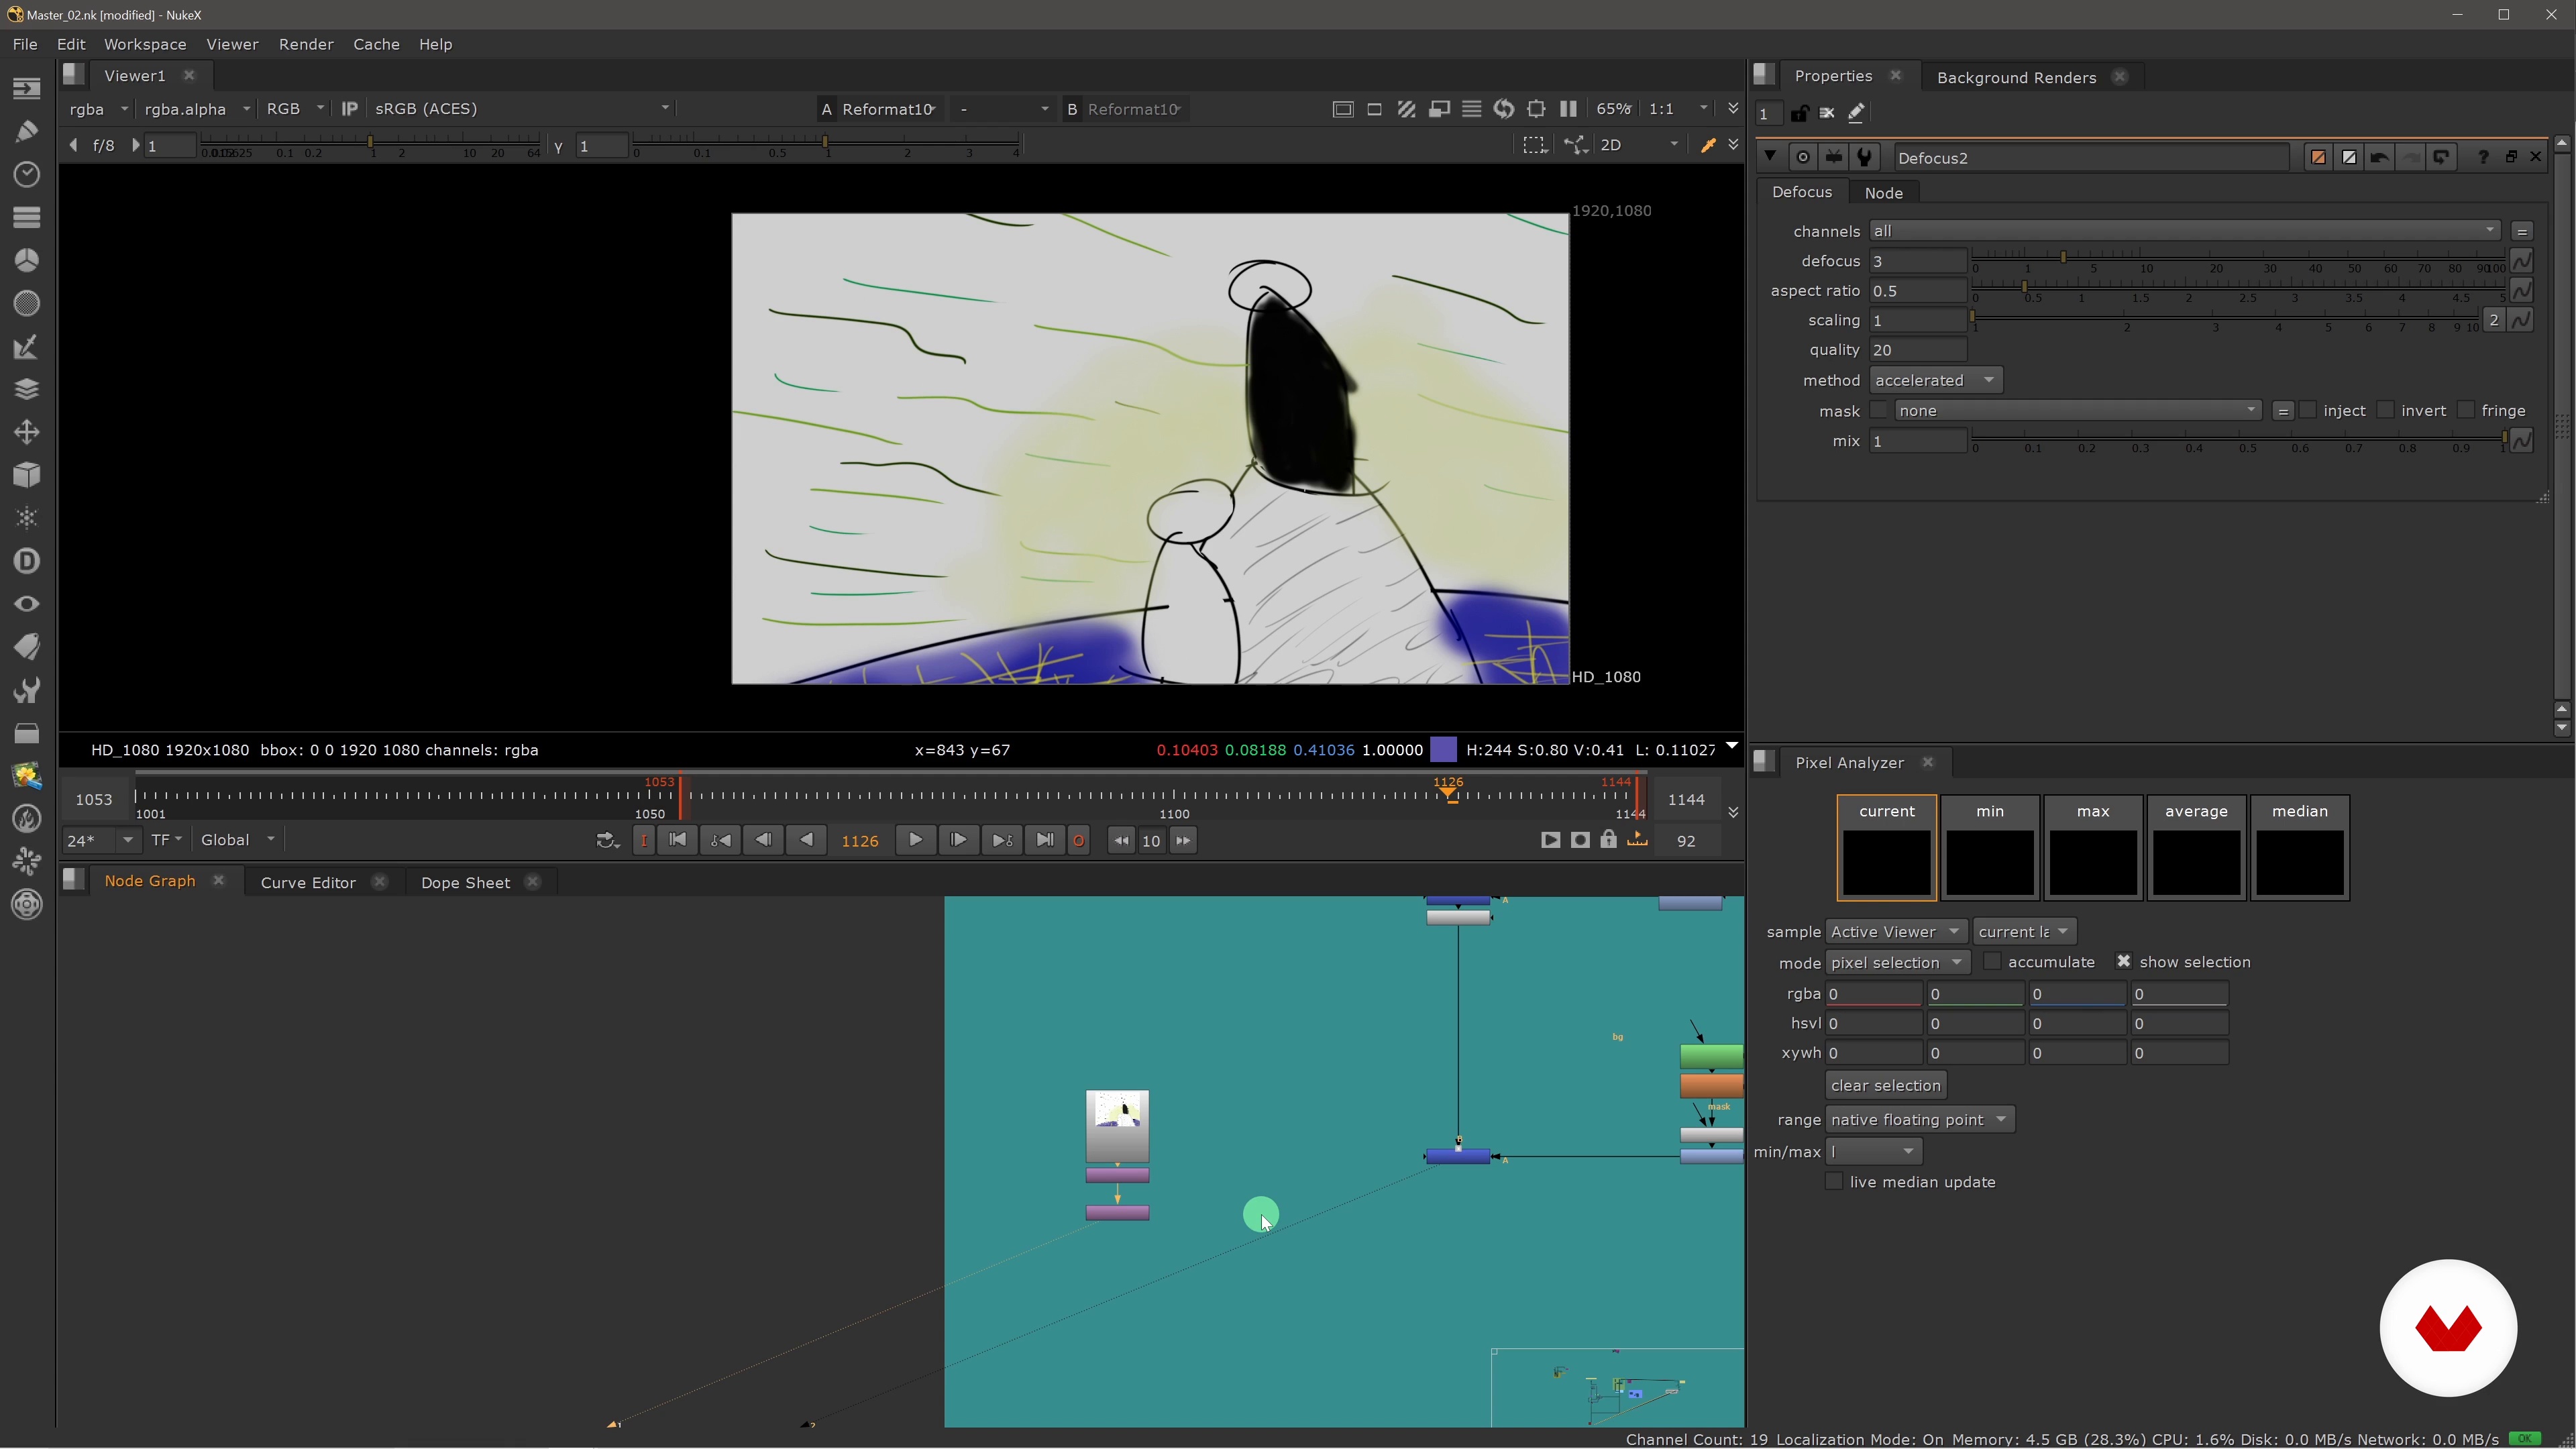Open the Defocus channels all dropdown
The image size is (2576, 1449).
2185,231
